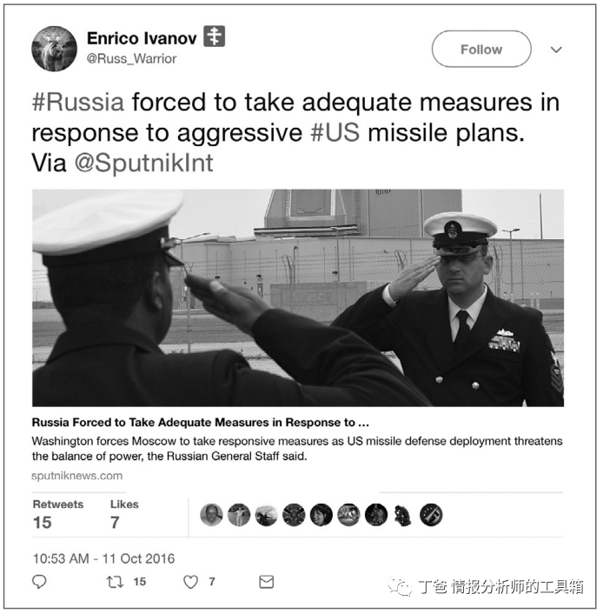Send tweet via envelope message icon
The height and width of the screenshot is (614, 603).
[x=267, y=582]
